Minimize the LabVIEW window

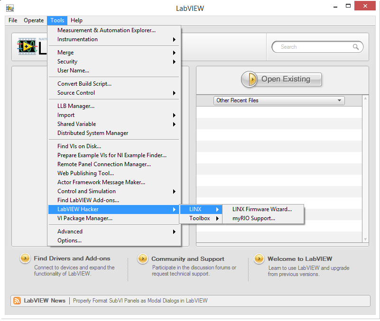[x=335, y=7]
